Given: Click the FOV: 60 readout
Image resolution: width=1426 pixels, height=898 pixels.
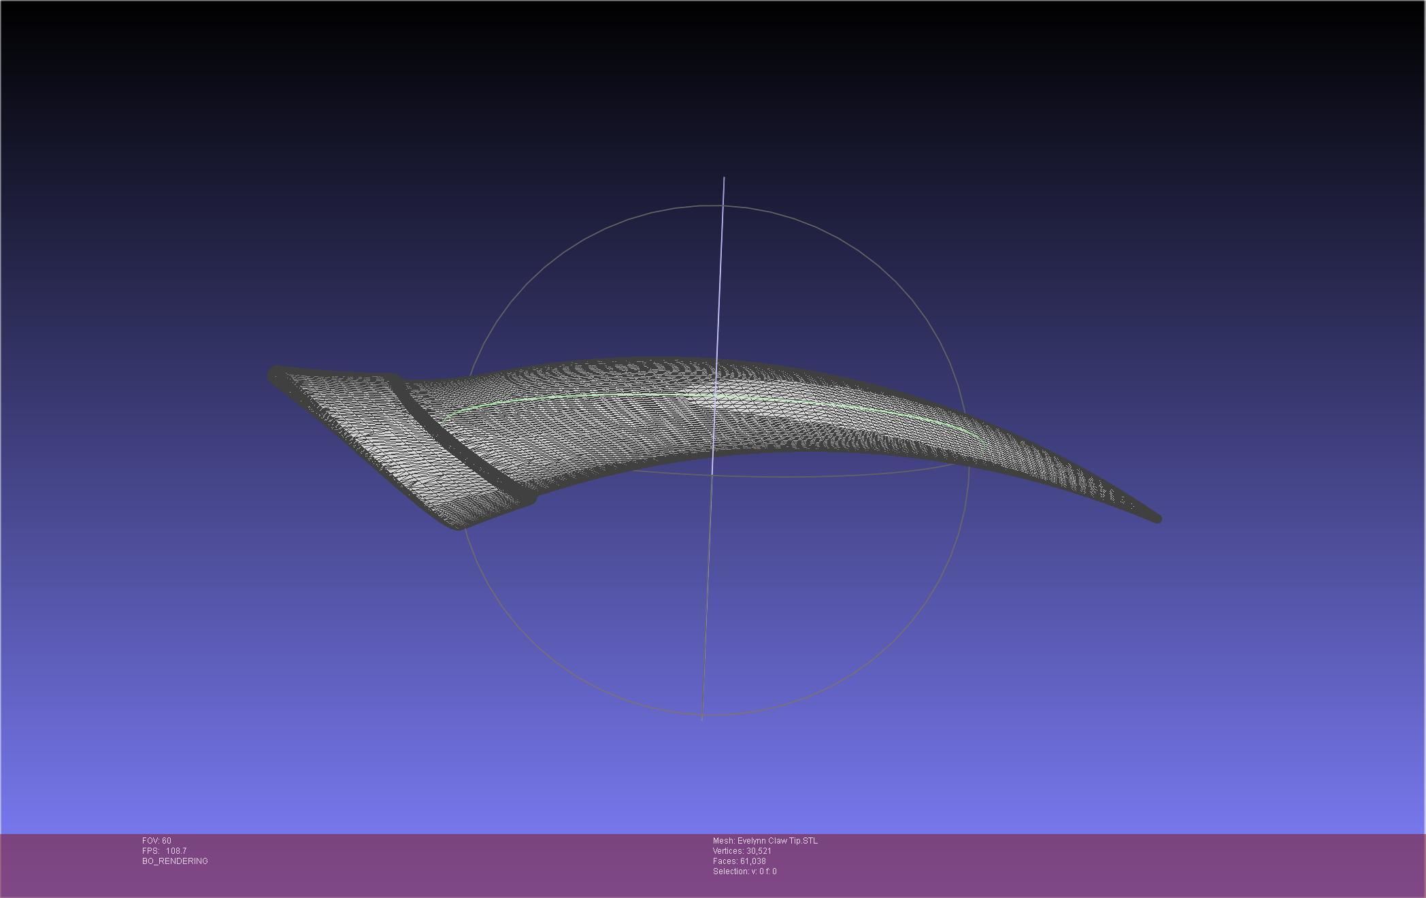Looking at the screenshot, I should pyautogui.click(x=156, y=841).
